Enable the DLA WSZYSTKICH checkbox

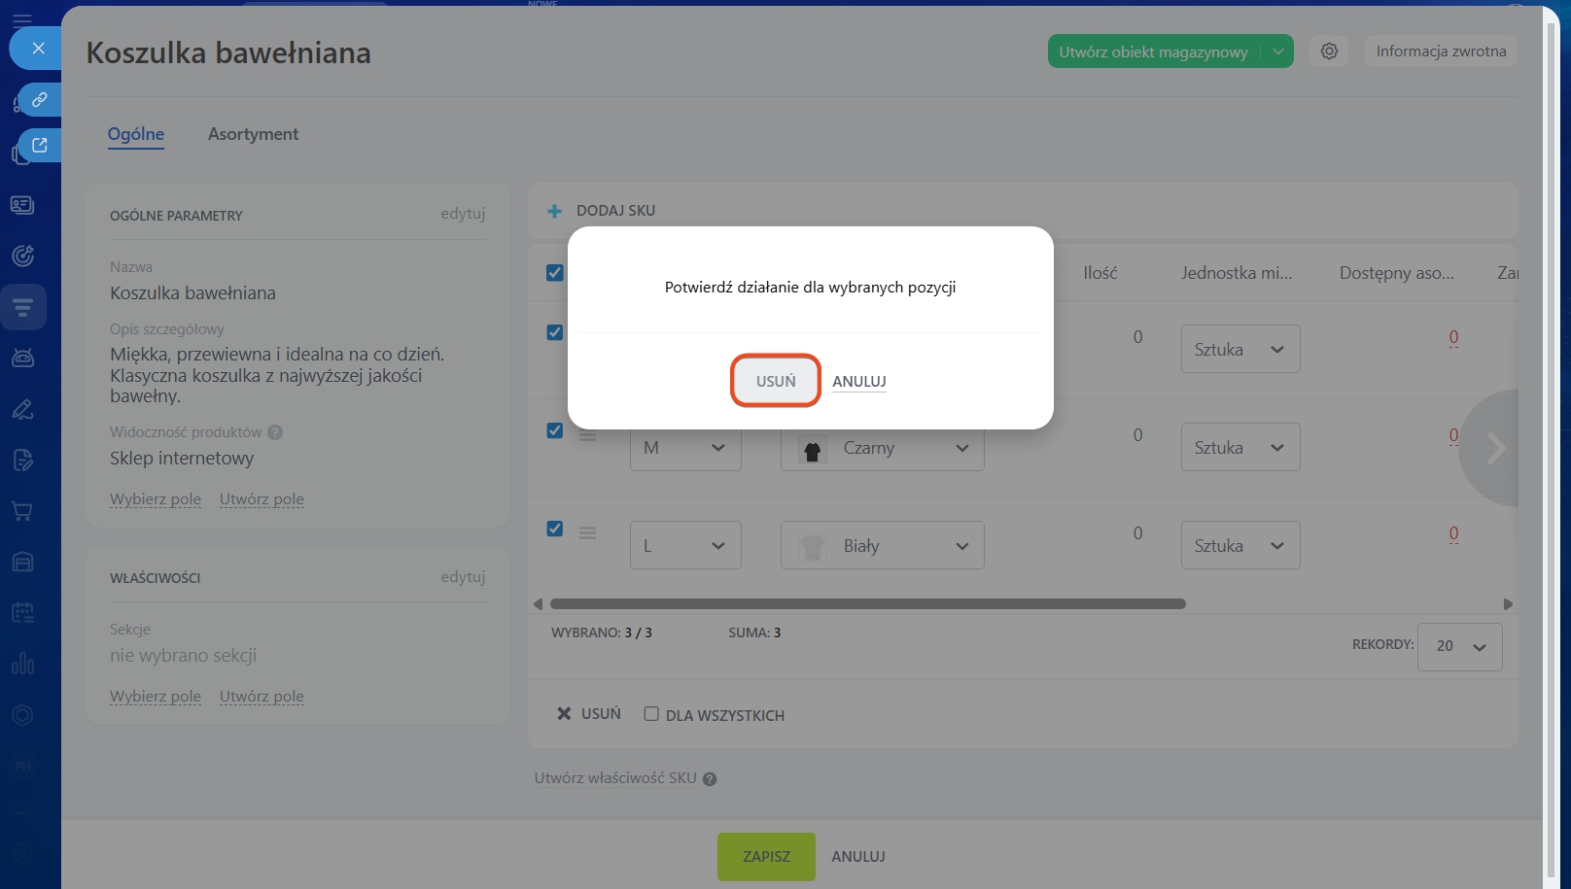[651, 714]
